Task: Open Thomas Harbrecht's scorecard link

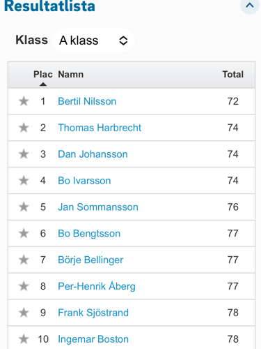Action: [x=100, y=128]
